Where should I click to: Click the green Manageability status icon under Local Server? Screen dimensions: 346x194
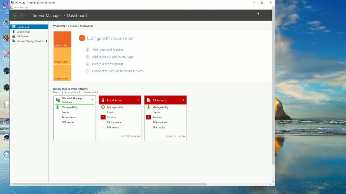click(103, 107)
